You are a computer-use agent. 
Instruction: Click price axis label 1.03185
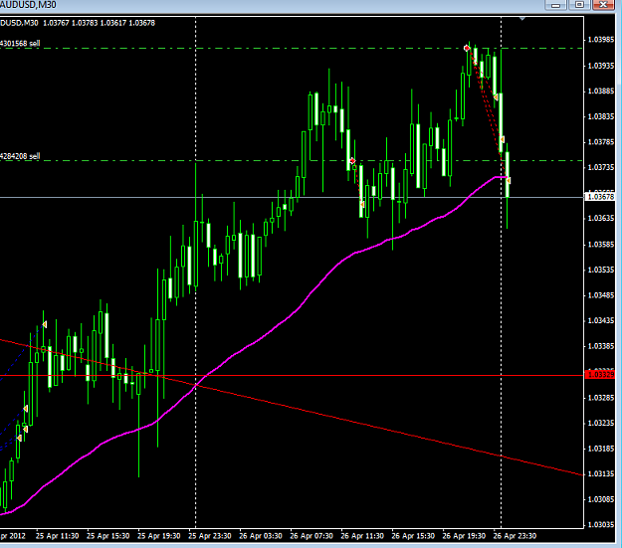point(600,449)
